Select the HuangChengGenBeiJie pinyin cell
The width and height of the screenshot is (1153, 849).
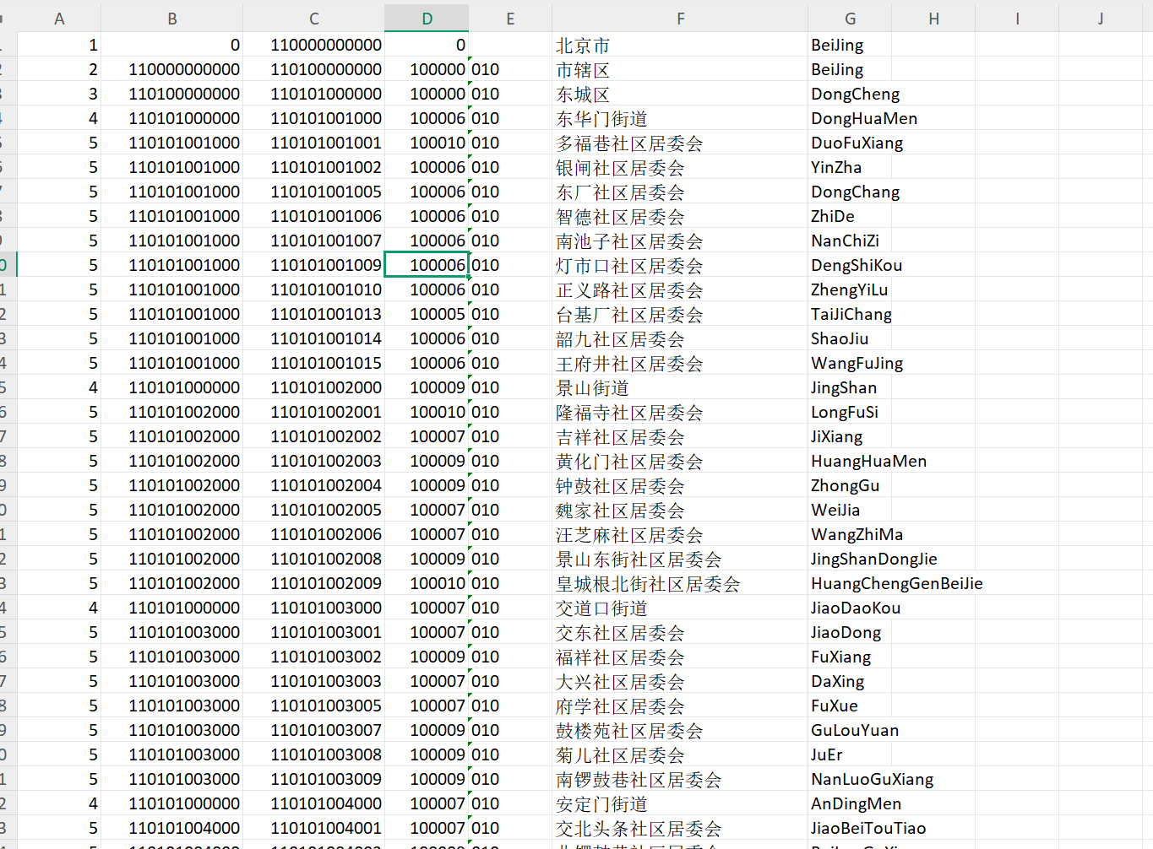coord(850,583)
